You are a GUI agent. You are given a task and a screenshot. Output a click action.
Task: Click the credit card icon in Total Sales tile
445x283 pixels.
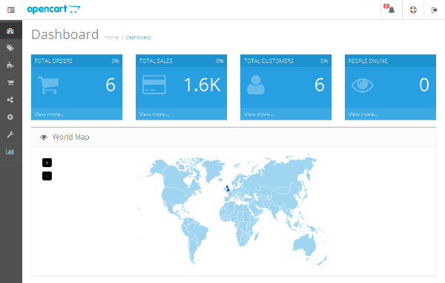click(154, 85)
